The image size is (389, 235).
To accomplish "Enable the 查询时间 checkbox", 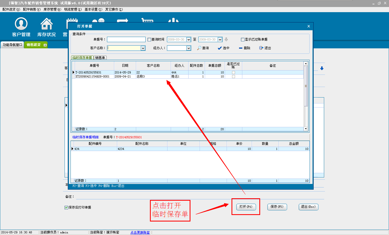I will click(149, 40).
